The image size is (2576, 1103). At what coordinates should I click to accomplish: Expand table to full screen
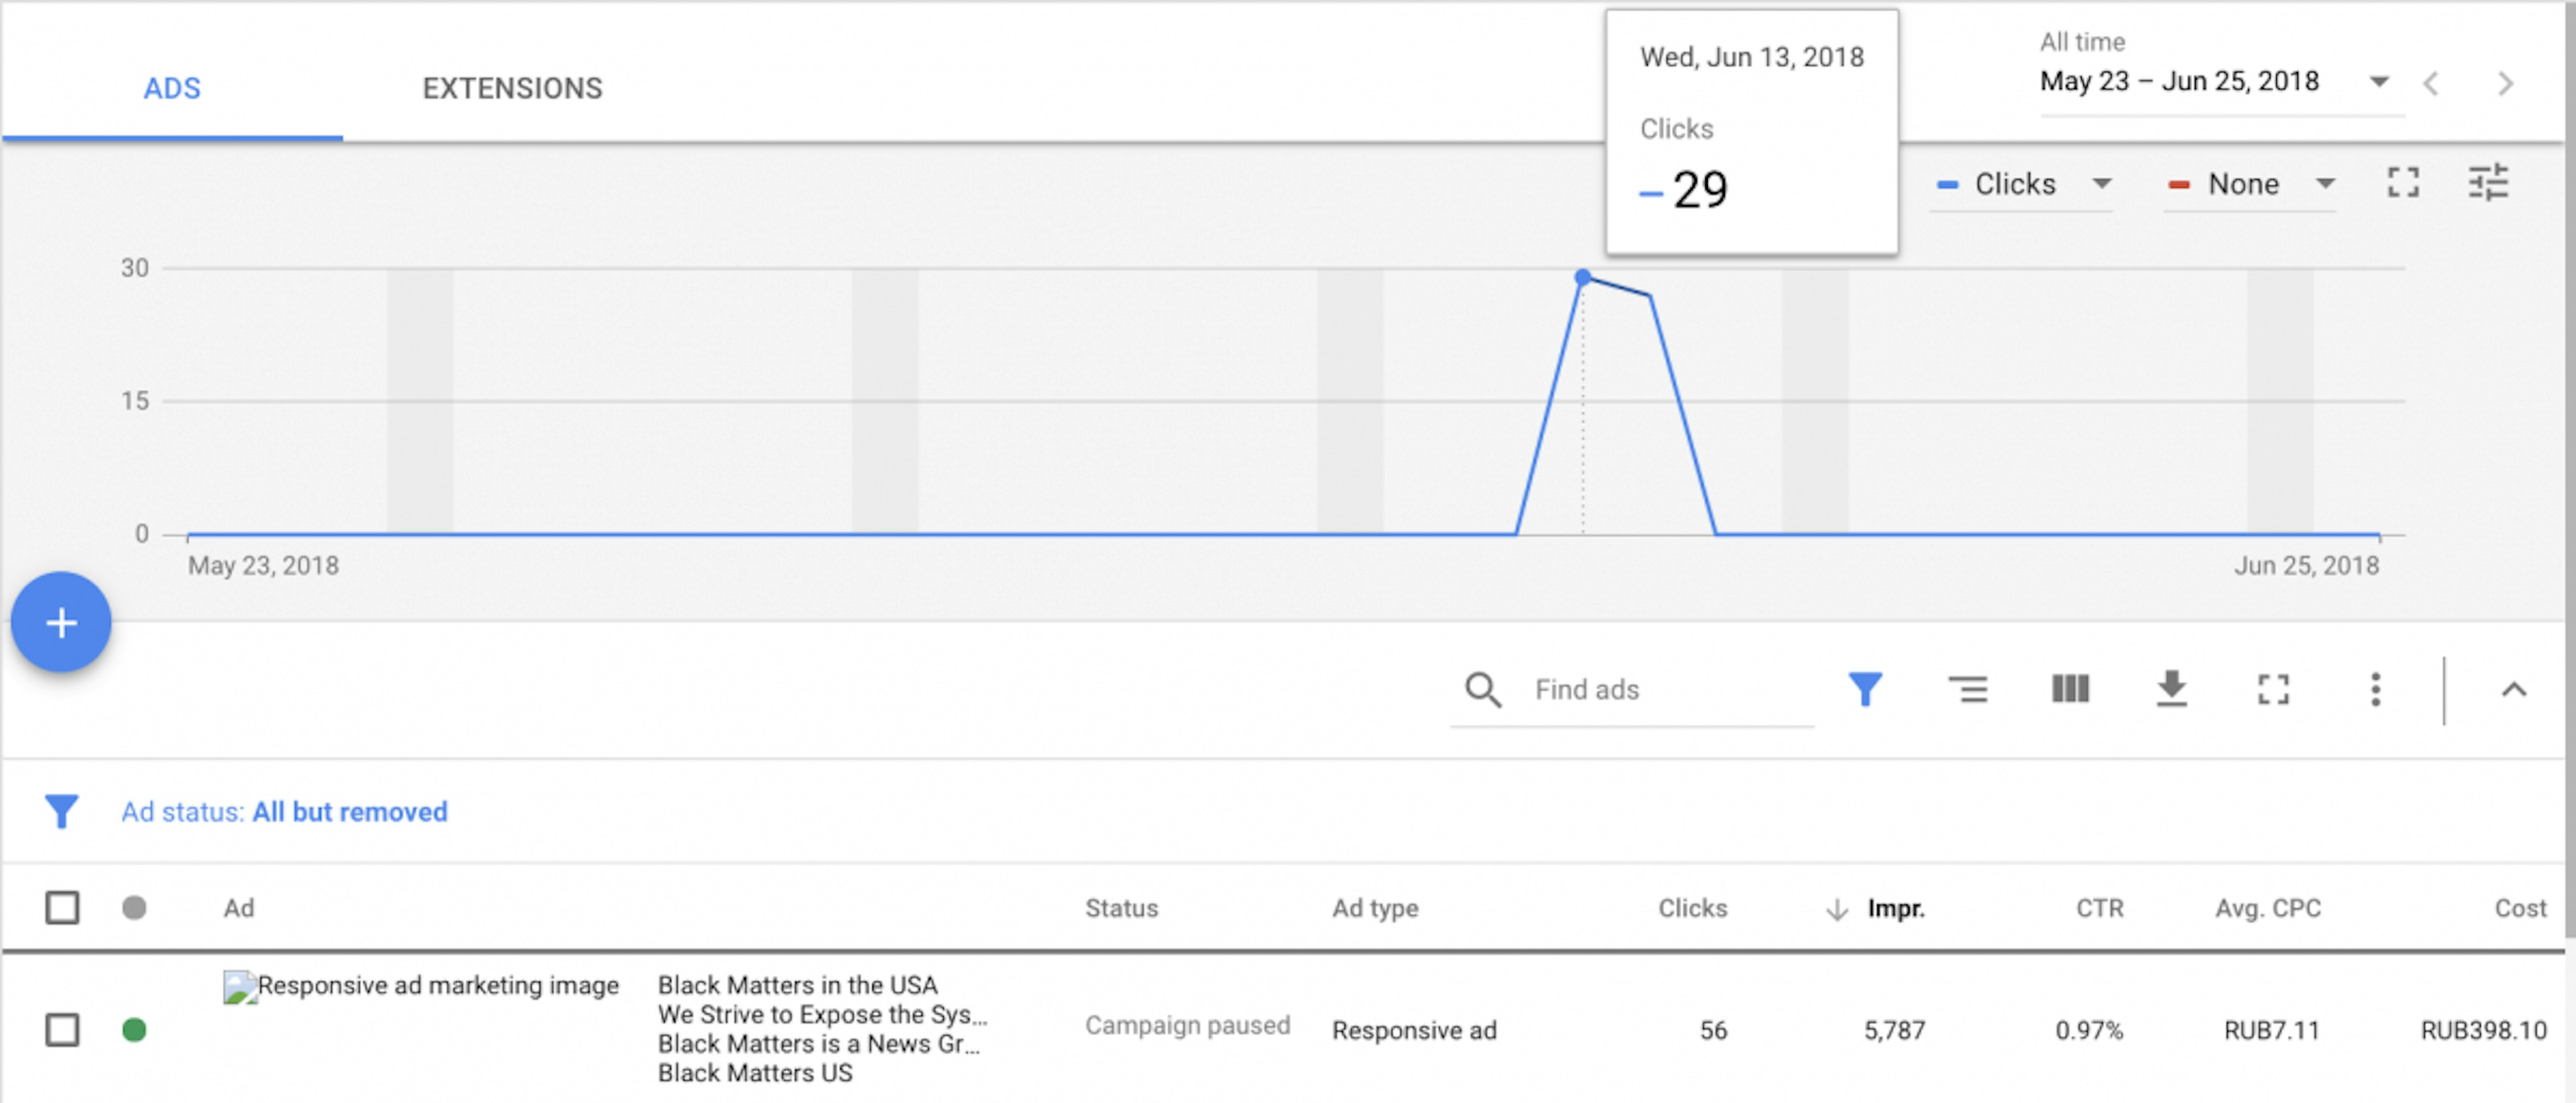pyautogui.click(x=2273, y=689)
